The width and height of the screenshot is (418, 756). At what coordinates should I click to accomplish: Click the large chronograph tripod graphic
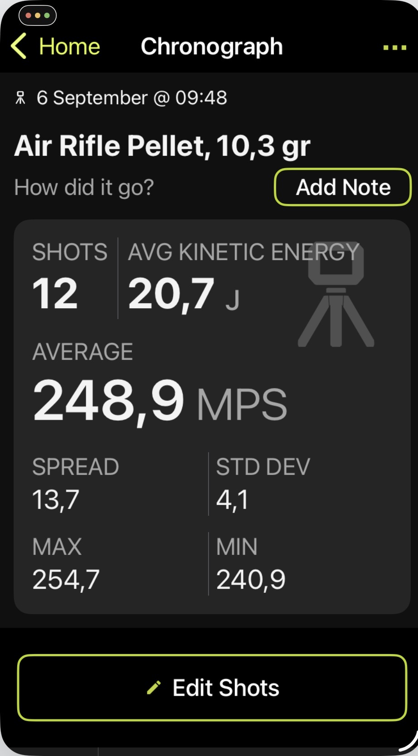point(336,295)
